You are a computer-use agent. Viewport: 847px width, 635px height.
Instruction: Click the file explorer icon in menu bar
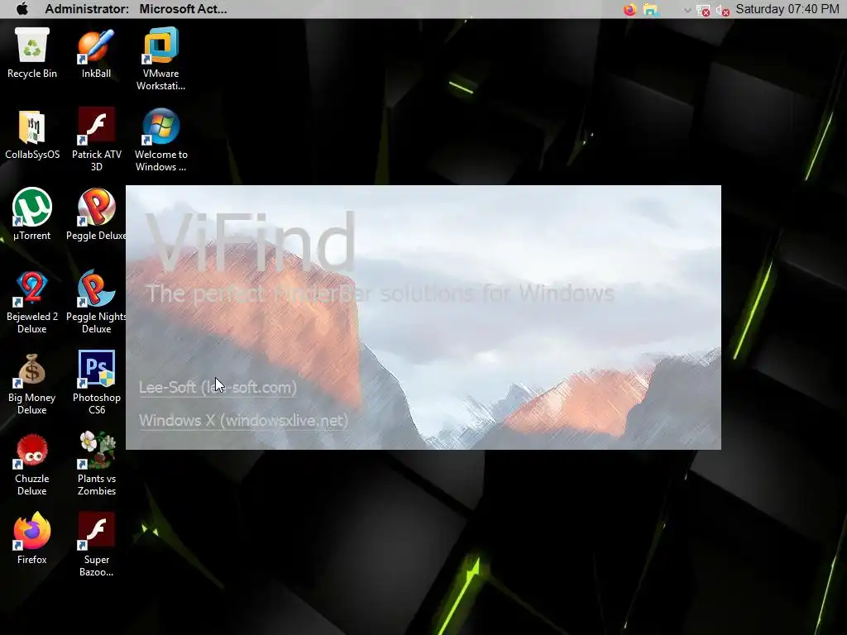pos(650,10)
